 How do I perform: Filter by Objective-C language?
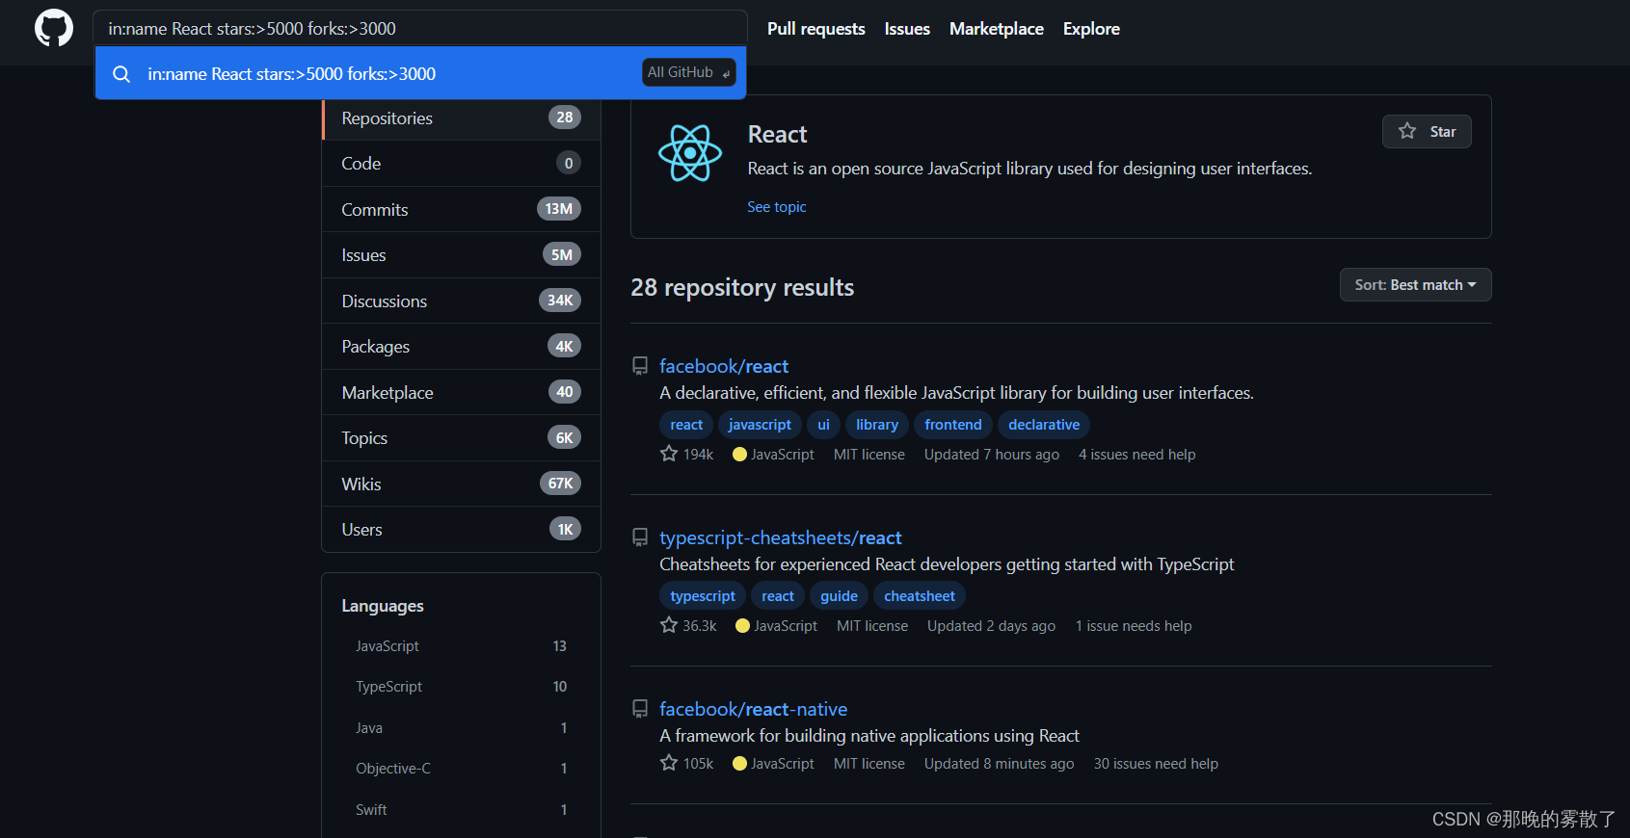tap(461, 769)
